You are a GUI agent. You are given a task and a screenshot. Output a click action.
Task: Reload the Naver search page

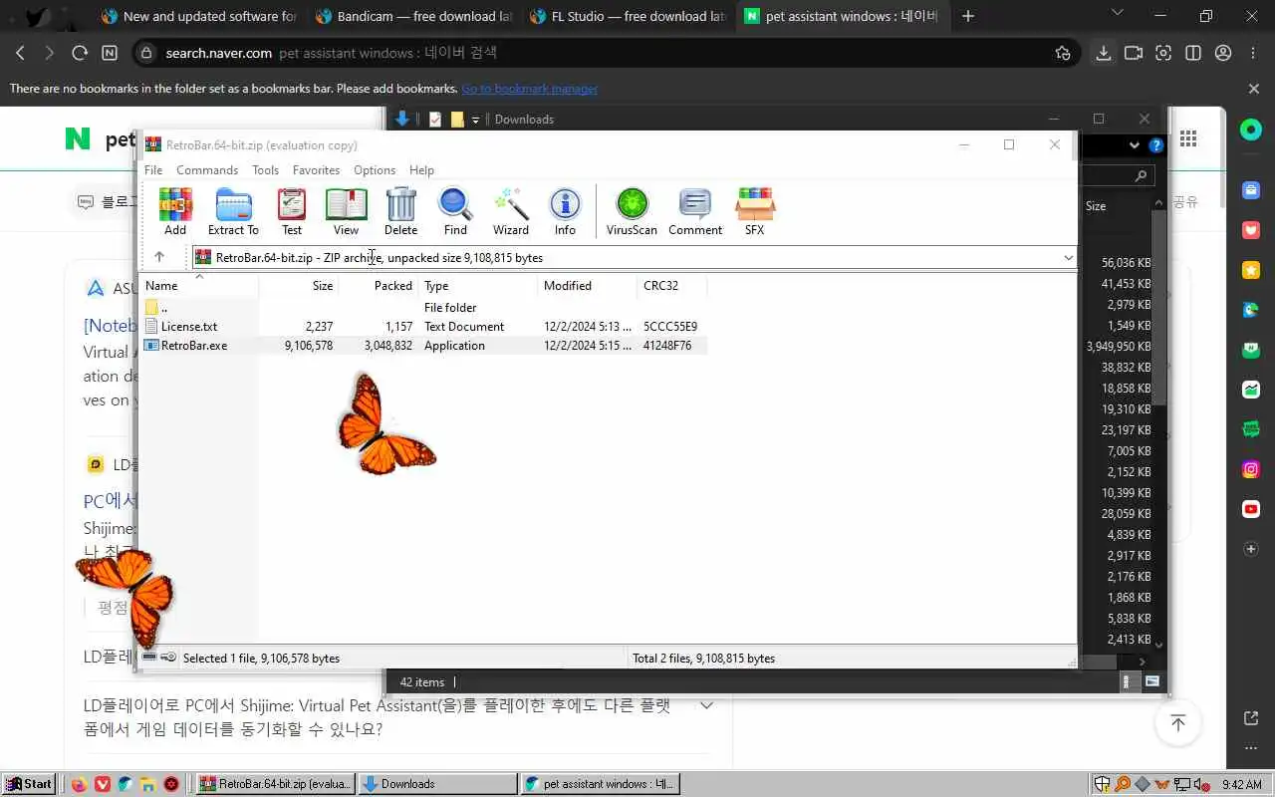79,53
